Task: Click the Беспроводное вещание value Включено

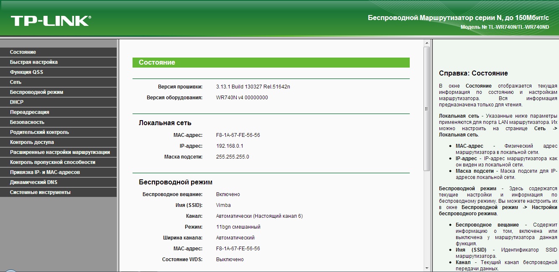Action: (x=228, y=194)
